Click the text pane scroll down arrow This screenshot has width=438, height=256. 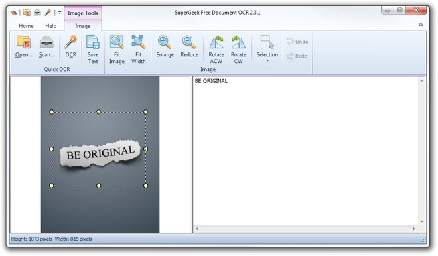pyautogui.click(x=422, y=222)
